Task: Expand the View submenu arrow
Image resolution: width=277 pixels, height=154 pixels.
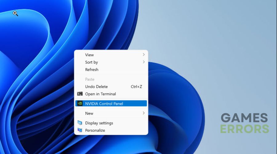Action: (144, 55)
